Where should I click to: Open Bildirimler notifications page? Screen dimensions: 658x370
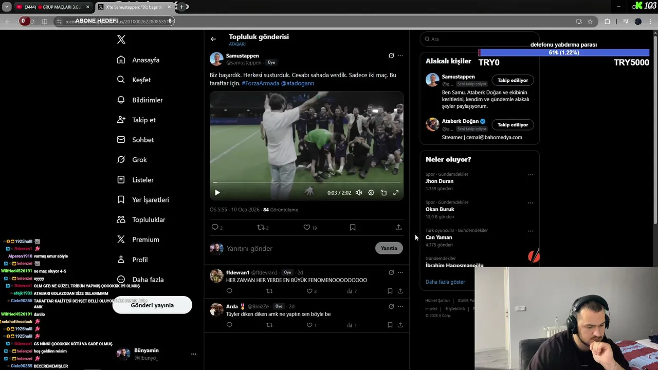pyautogui.click(x=140, y=100)
